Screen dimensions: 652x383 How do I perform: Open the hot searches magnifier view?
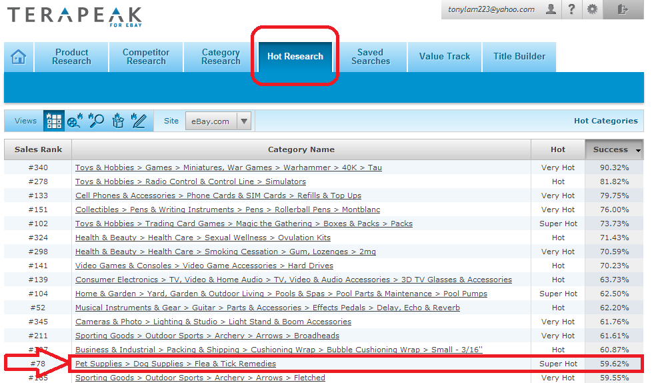[97, 121]
